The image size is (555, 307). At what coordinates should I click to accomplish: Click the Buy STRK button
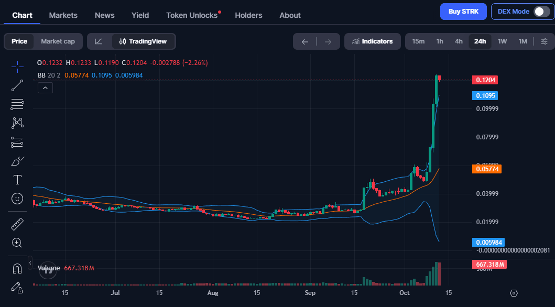(463, 12)
